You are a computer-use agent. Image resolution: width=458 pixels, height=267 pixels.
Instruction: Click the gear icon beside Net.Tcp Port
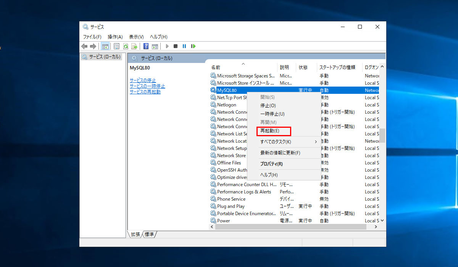(x=213, y=98)
